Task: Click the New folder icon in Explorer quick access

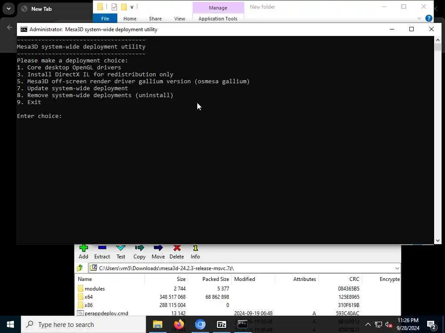Action: pyautogui.click(x=124, y=7)
